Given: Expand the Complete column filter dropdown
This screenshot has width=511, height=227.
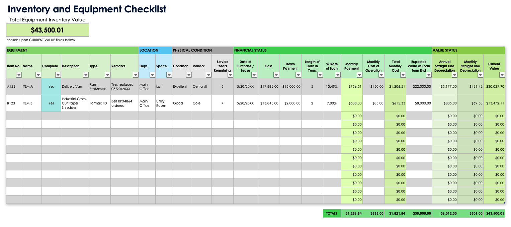Looking at the screenshot, I should (58, 75).
